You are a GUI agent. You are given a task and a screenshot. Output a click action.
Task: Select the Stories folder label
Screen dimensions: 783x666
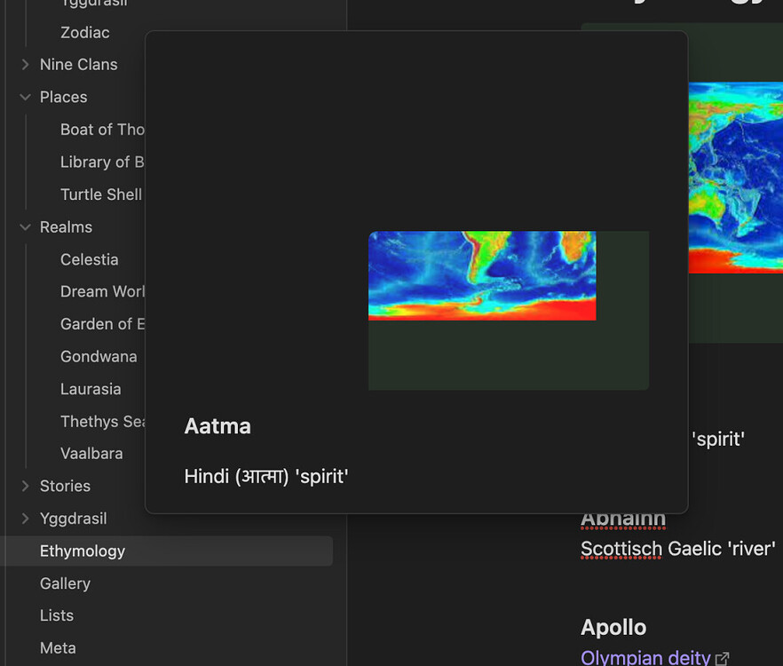[x=66, y=486]
